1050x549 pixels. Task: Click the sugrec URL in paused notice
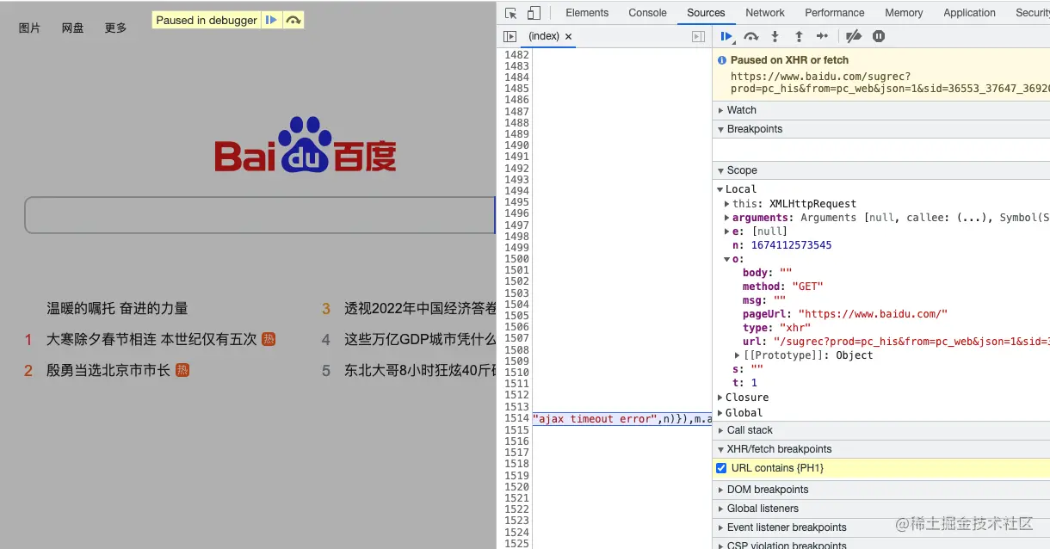(x=890, y=83)
